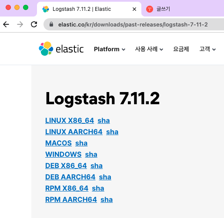Click the red close window button
The width and height of the screenshot is (224, 218).
coord(8,7)
